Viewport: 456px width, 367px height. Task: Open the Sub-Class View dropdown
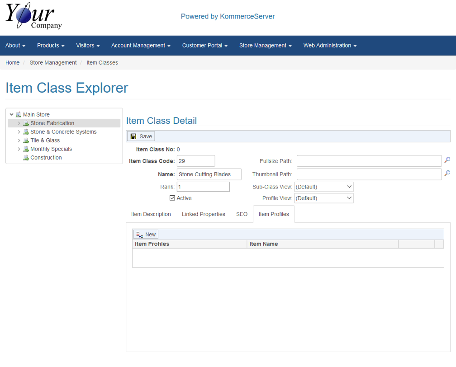tap(323, 187)
